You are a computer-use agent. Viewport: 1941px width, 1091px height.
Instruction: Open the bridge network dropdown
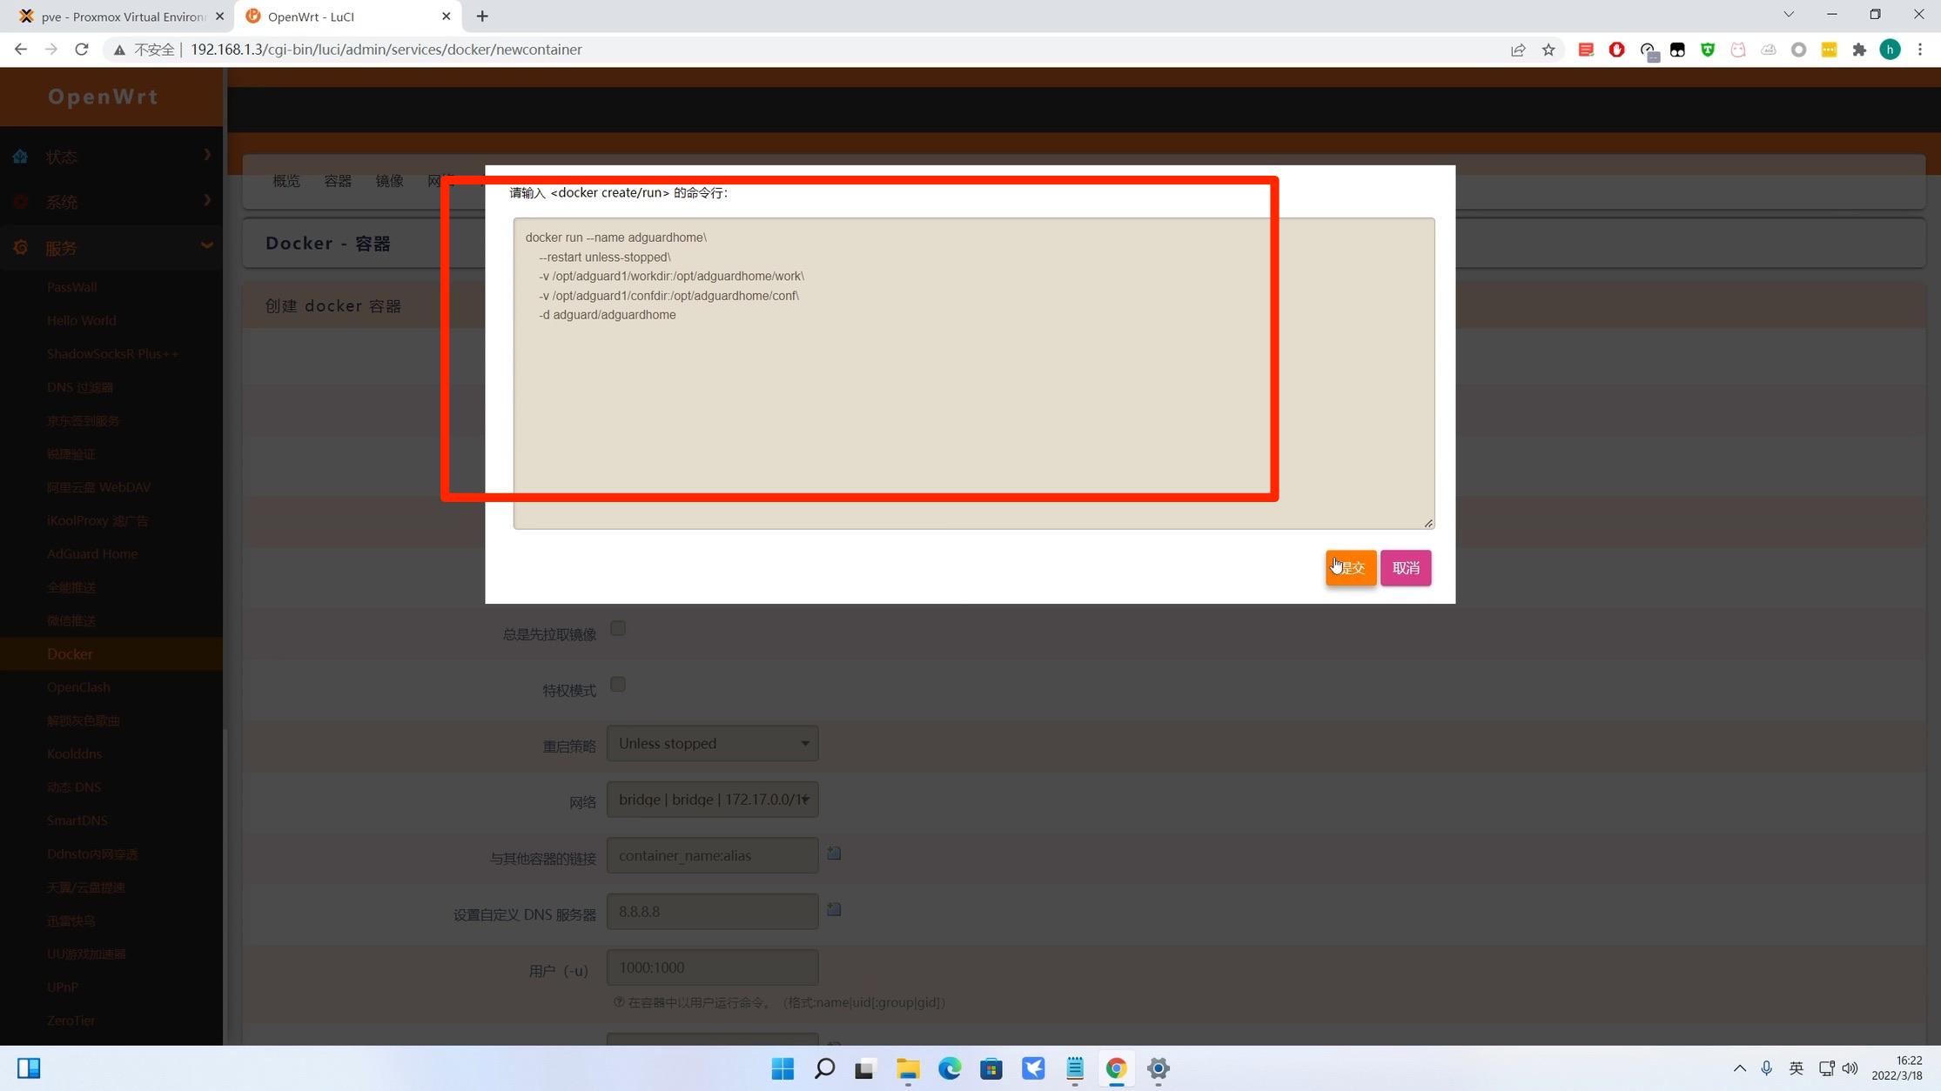click(712, 800)
